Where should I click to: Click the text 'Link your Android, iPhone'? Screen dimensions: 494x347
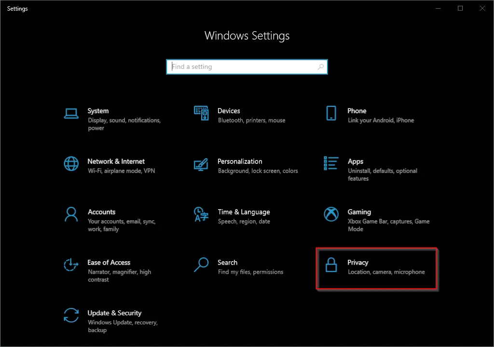coord(381,120)
